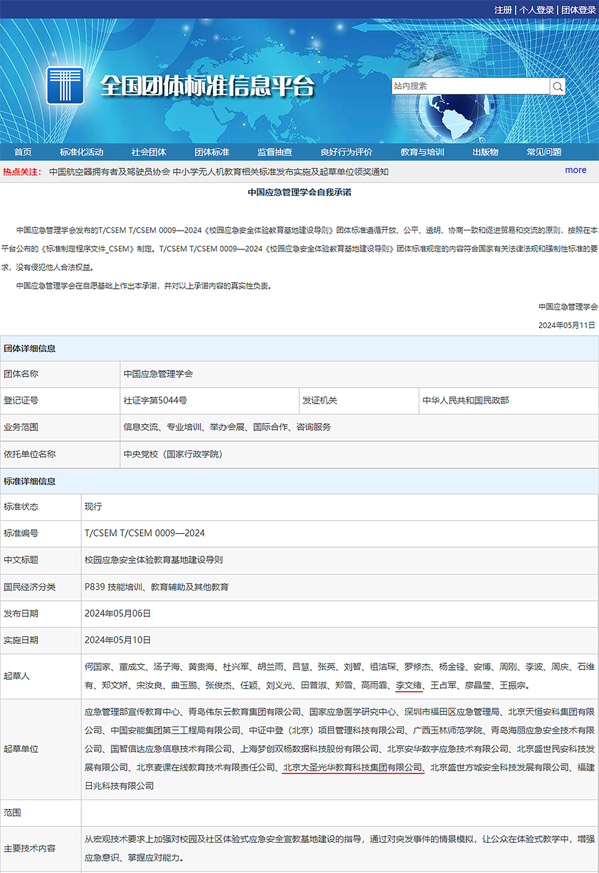Viewport: 599px width, 873px height.
Task: Click the 热点关注 label
Action: [x=22, y=172]
